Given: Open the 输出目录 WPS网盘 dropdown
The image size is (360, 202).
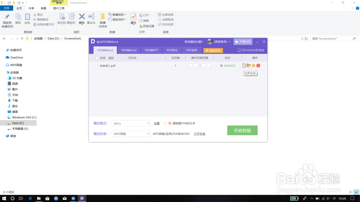Looking at the screenshot, I should [x=131, y=134].
